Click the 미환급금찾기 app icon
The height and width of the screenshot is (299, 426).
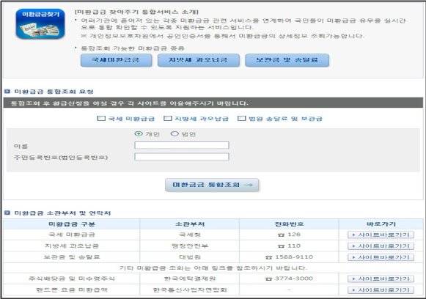[40, 23]
